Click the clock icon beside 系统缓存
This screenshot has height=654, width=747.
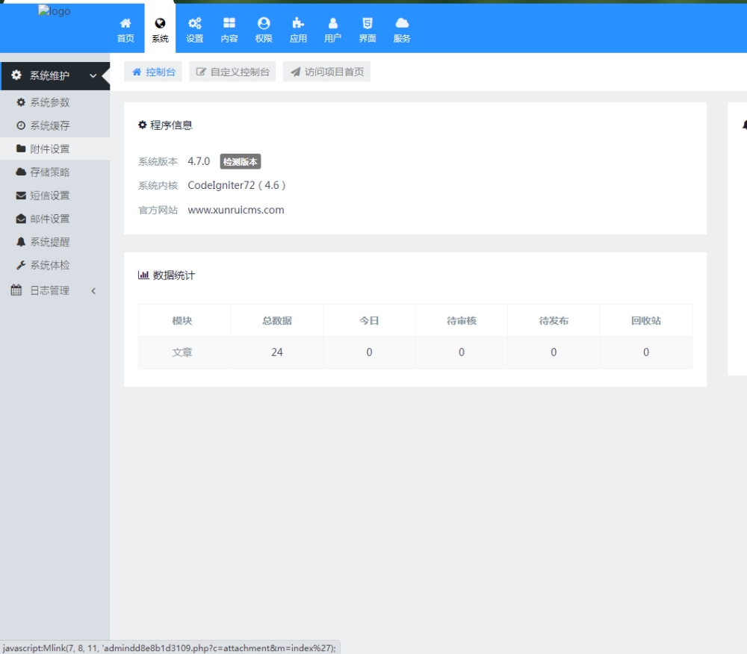(21, 125)
